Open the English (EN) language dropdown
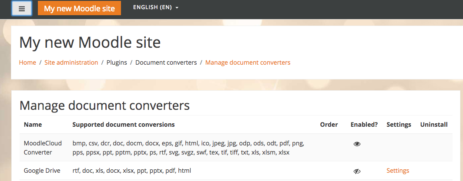Viewport: 463px width, 181px height. pos(156,8)
